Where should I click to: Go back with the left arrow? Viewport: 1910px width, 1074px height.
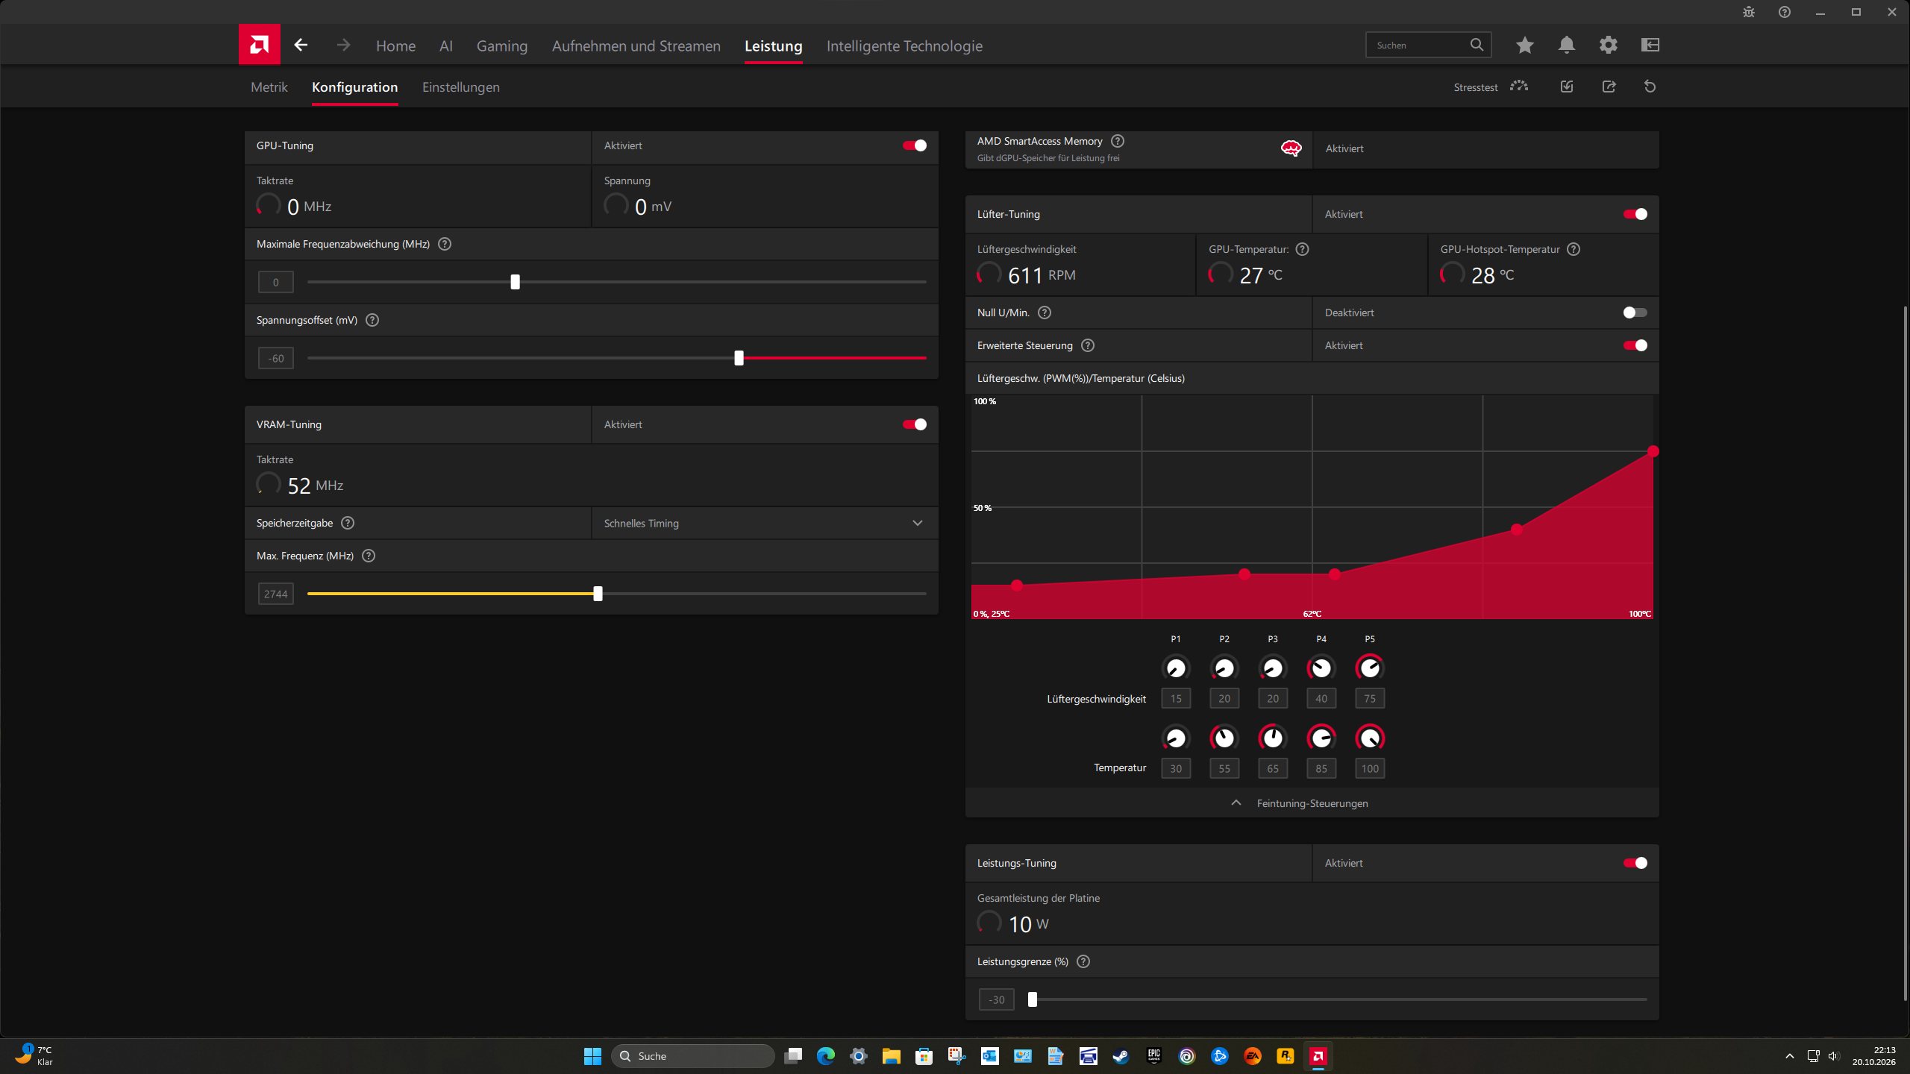pyautogui.click(x=301, y=45)
